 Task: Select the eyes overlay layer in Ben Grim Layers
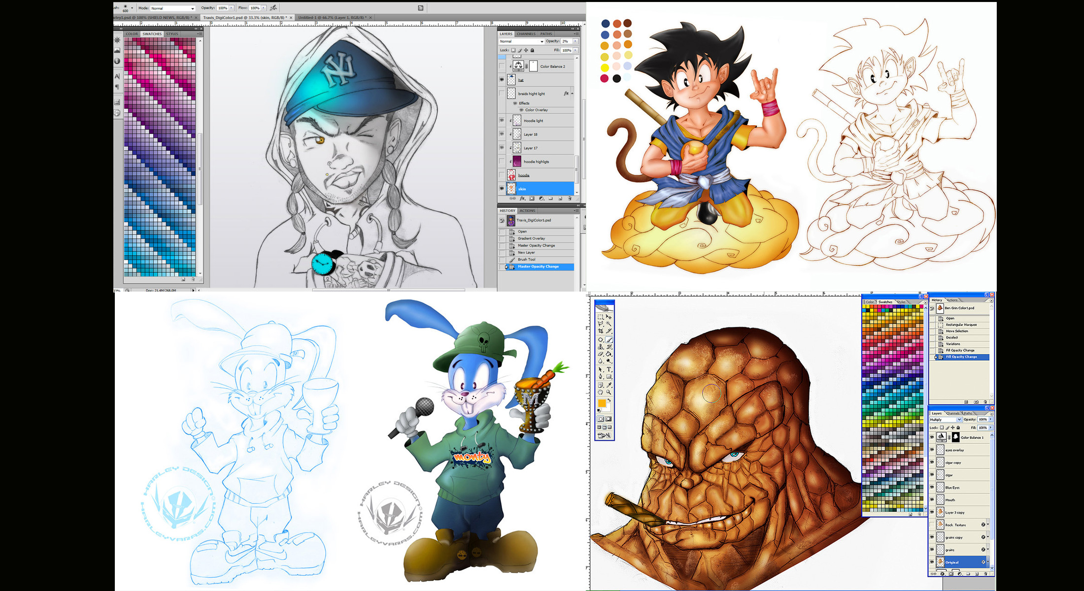(x=960, y=450)
